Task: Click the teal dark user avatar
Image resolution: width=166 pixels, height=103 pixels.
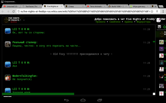Action: coord(161,62)
